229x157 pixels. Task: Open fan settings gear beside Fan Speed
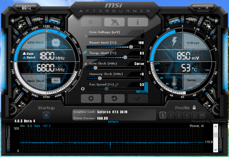click(x=83, y=89)
